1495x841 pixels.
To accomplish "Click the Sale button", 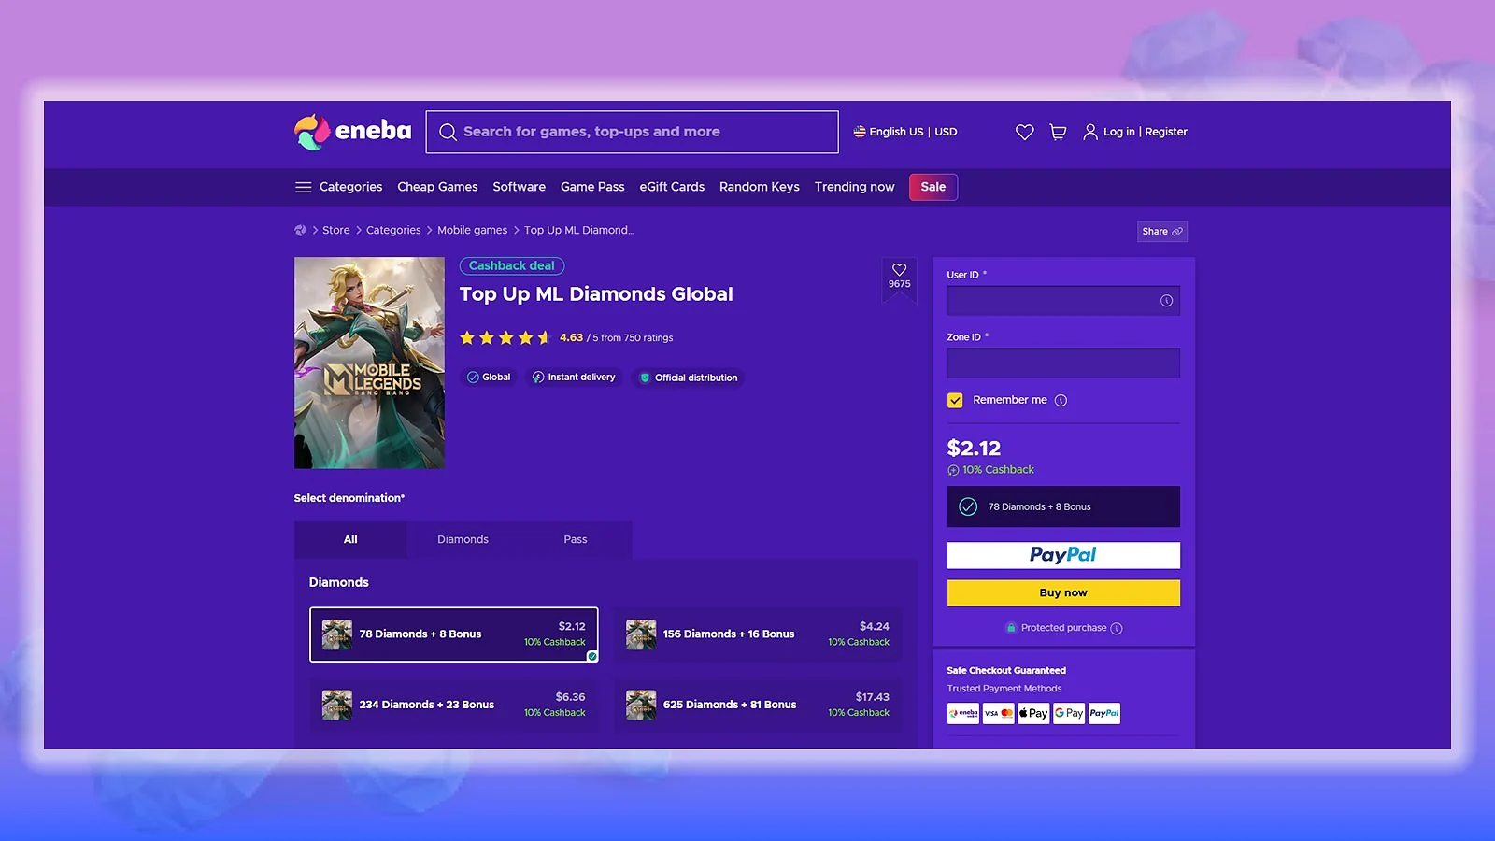I will point(933,187).
